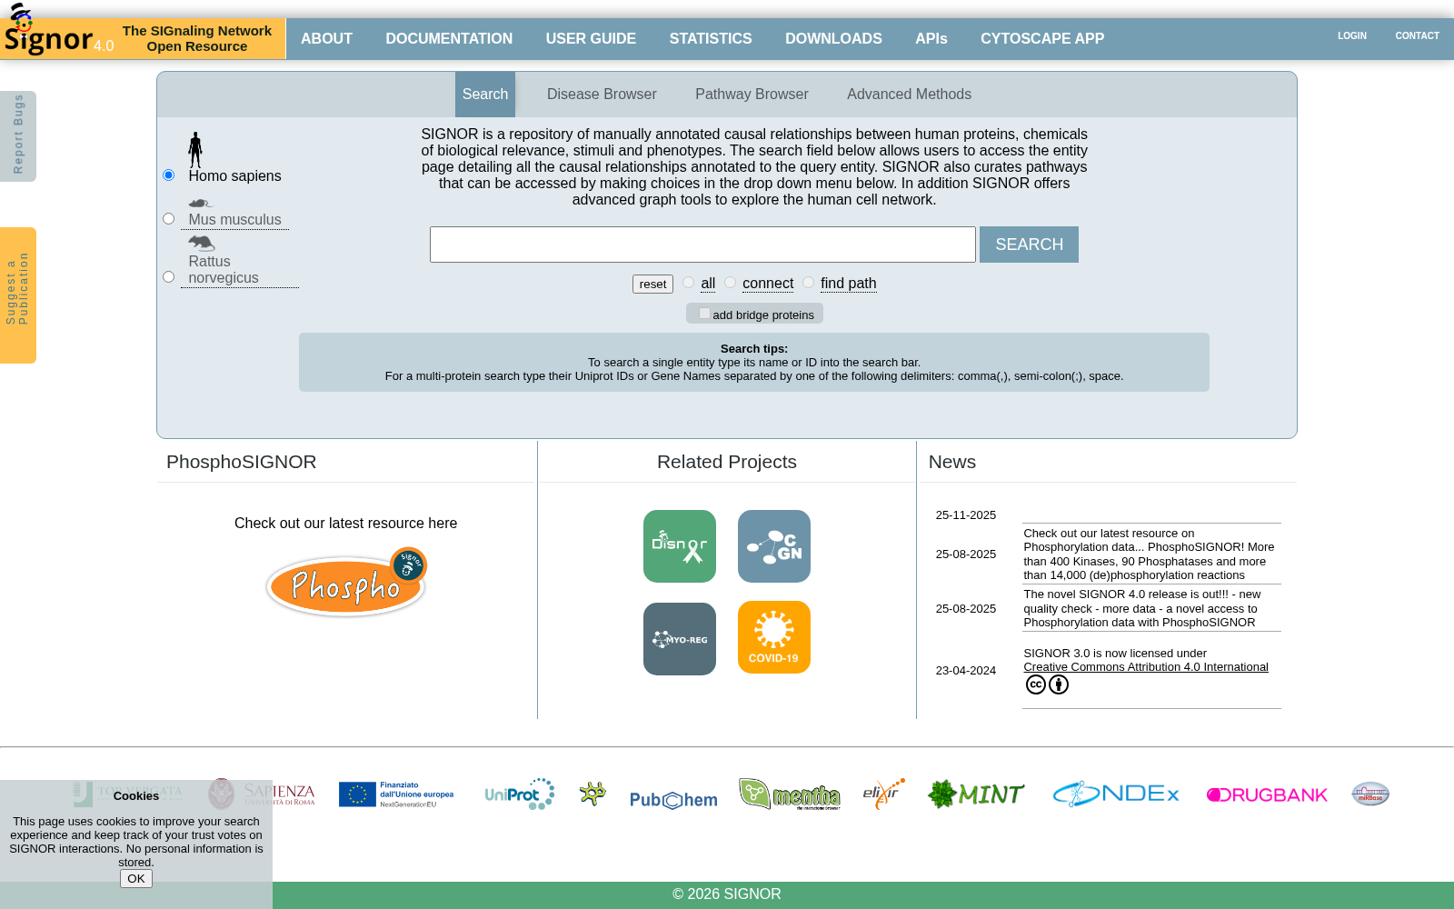Screen dimensions: 1454x909
Task: Click the CONTACT link
Action: tap(1418, 36)
